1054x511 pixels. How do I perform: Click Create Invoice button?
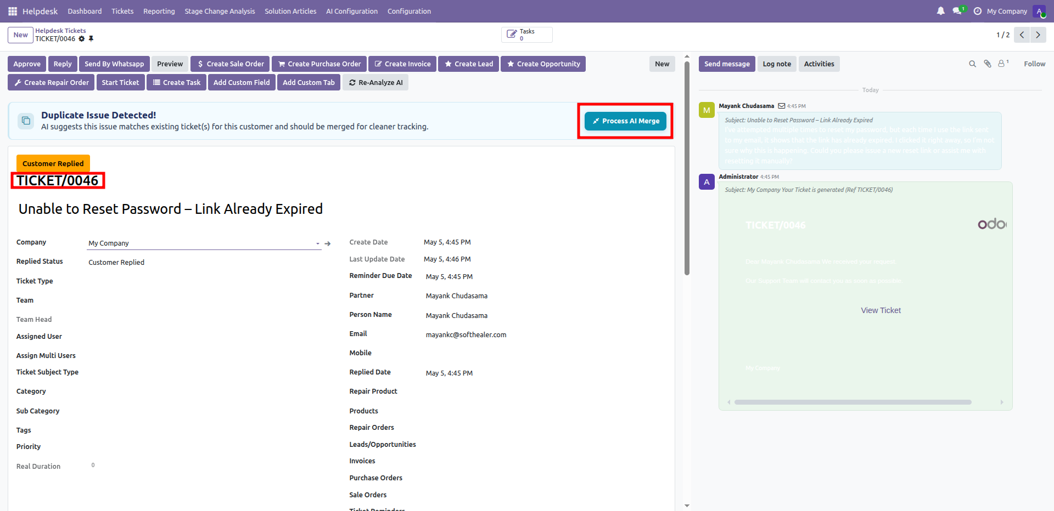pyautogui.click(x=402, y=64)
